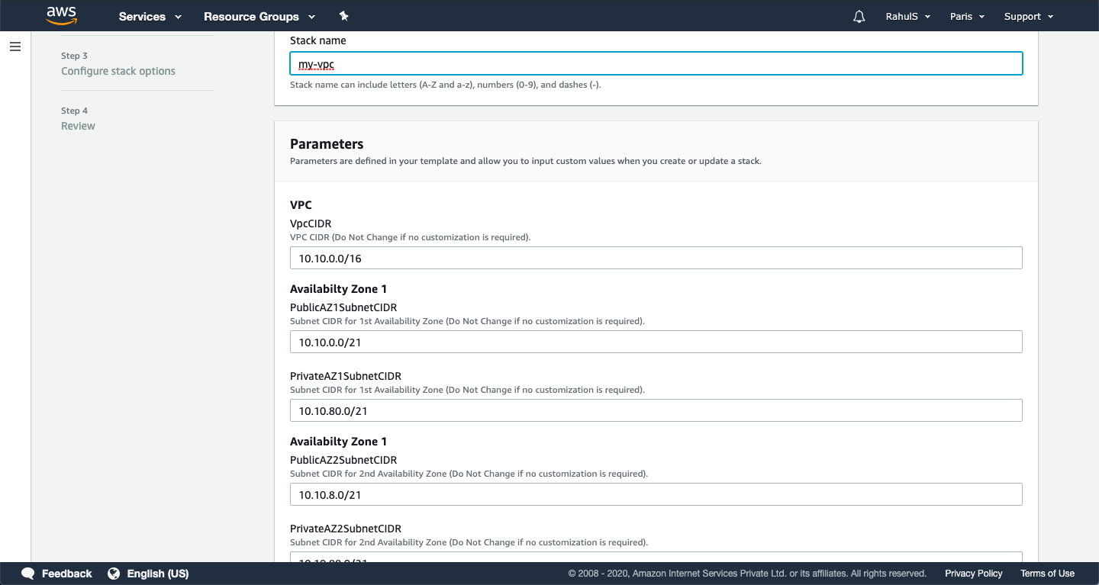The height and width of the screenshot is (585, 1099).
Task: Click the Stack name input field
Action: (656, 64)
